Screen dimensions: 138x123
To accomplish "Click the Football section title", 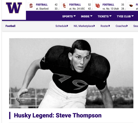I will pos(11,26).
